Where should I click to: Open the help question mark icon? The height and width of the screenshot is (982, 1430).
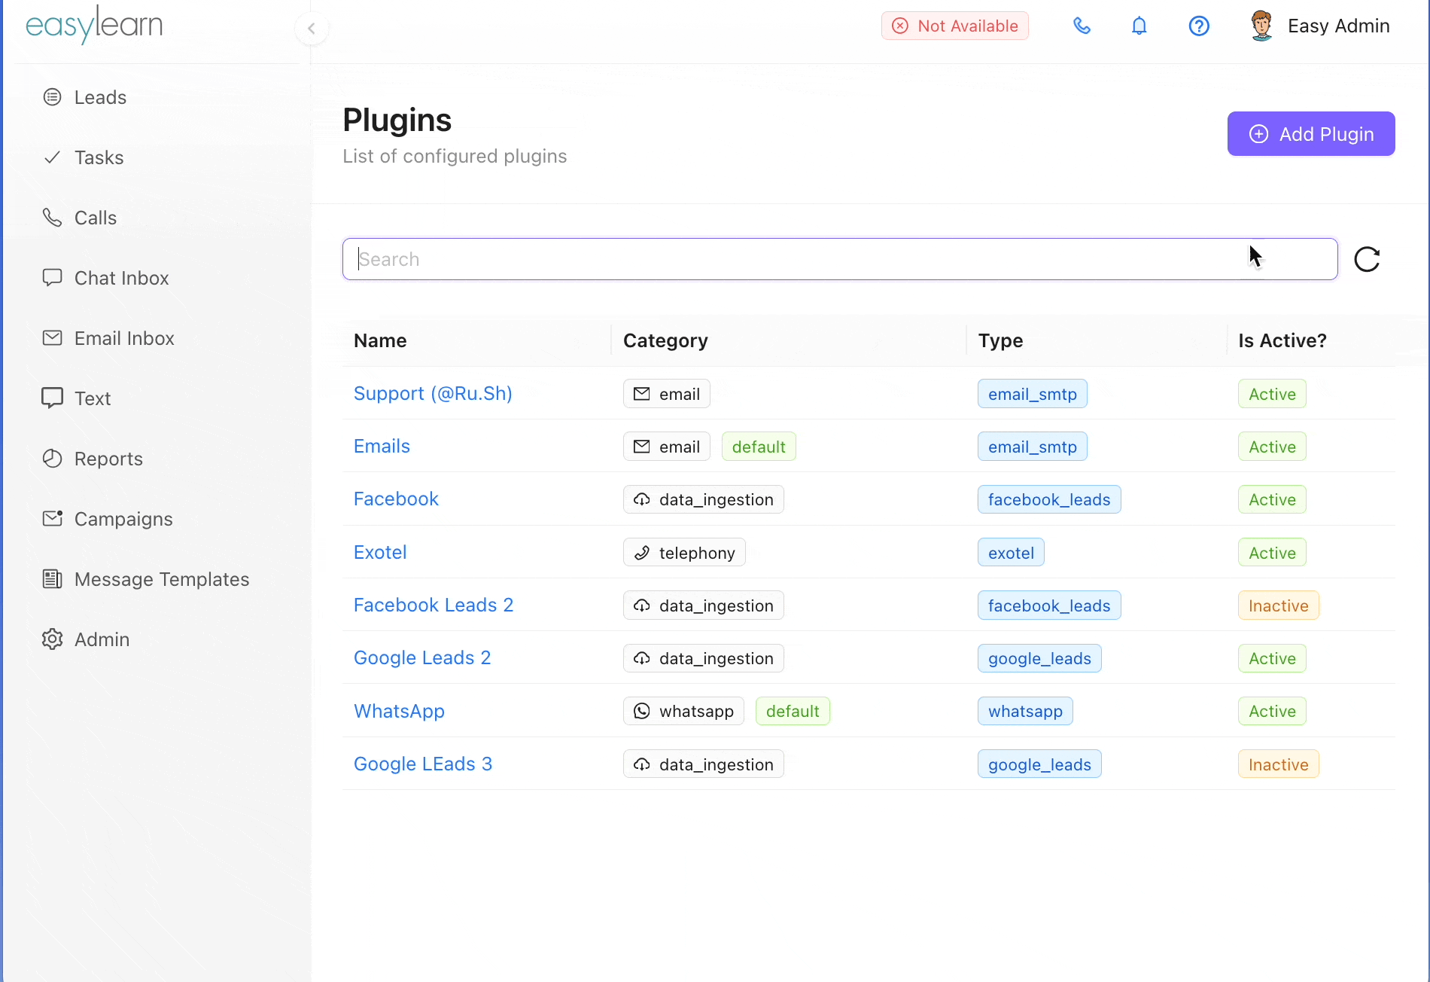coord(1198,26)
